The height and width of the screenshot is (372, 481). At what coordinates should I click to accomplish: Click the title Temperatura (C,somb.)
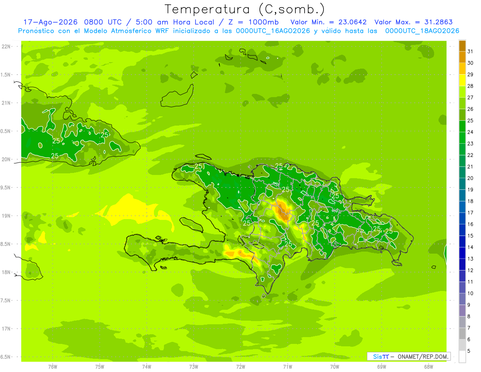tap(245, 9)
